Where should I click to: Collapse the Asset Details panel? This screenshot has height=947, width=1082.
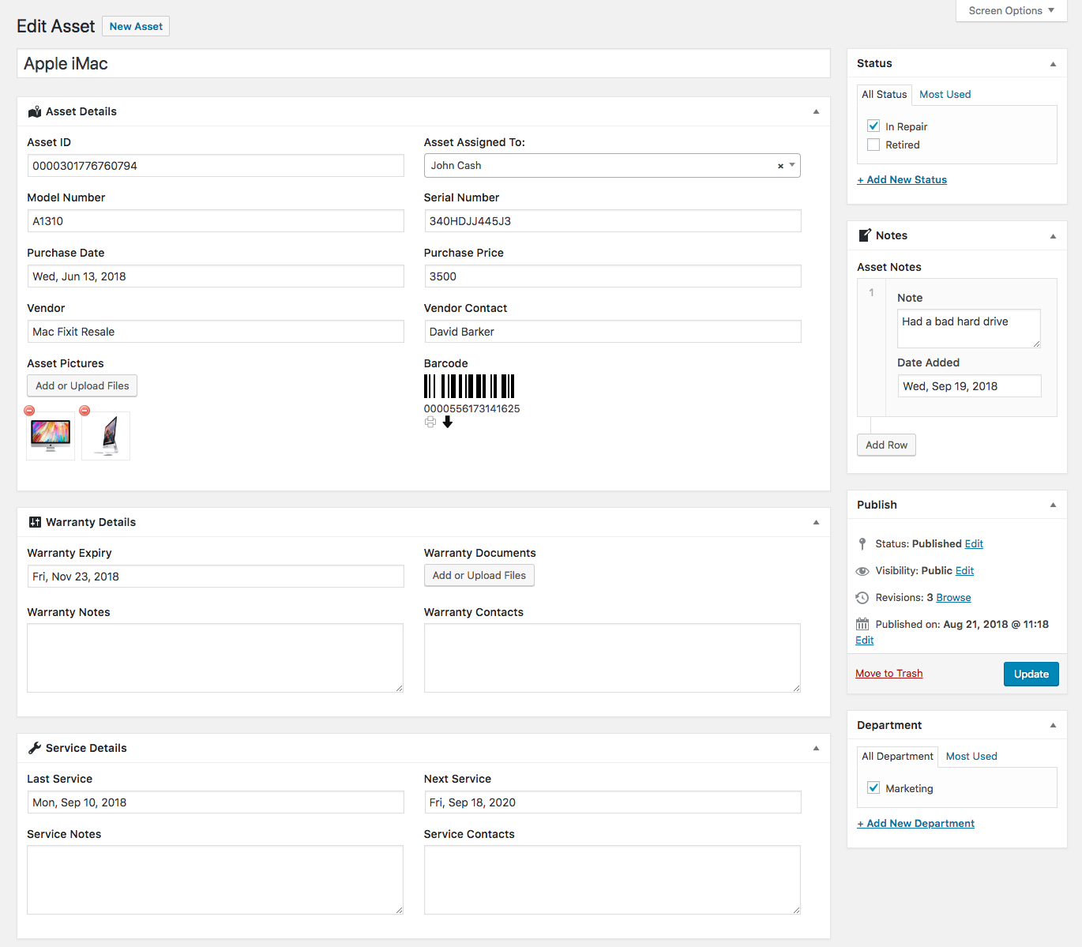point(816,111)
